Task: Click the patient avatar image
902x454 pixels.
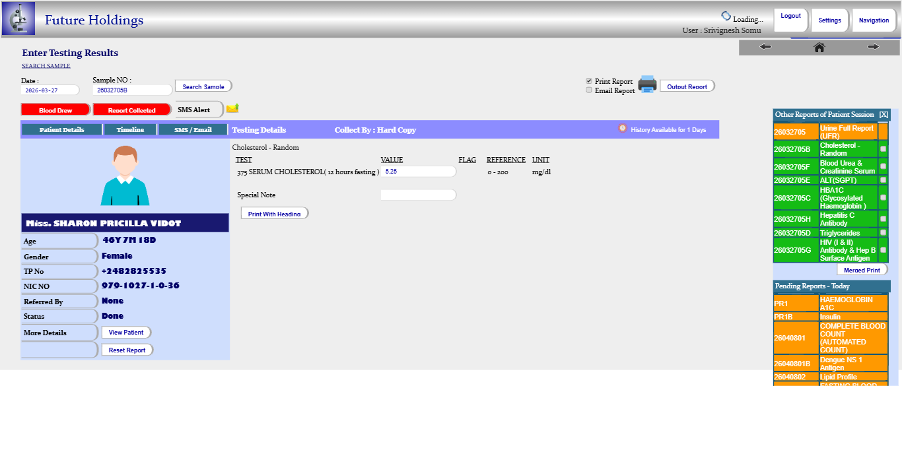Action: coord(125,176)
